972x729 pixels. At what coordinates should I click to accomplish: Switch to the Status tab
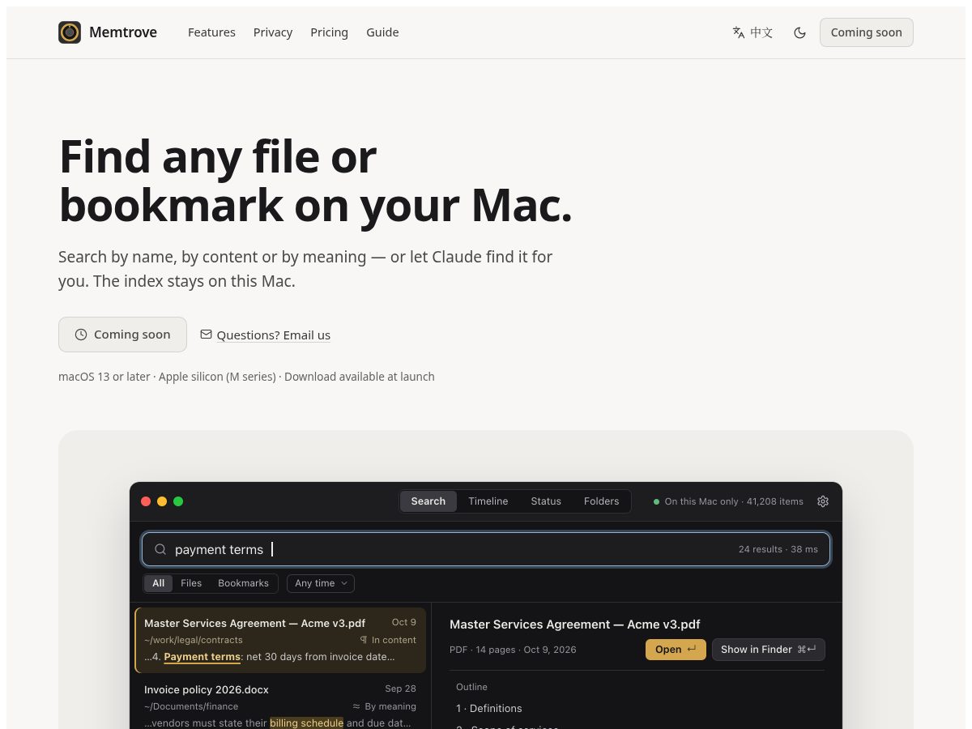pos(546,501)
